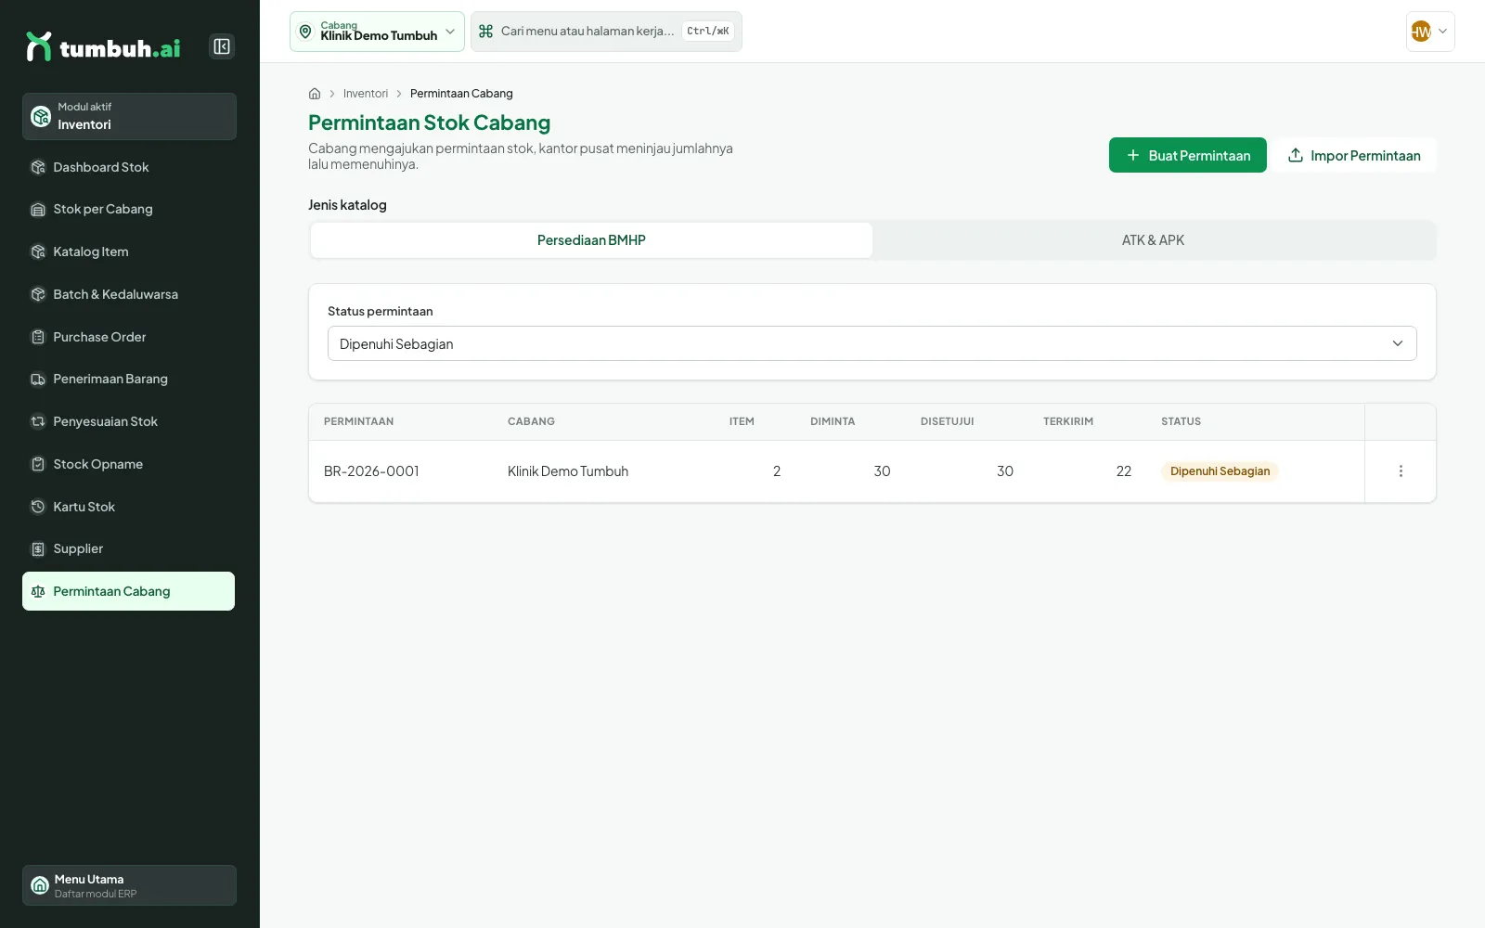Viewport: 1485px width, 928px height.
Task: Click the PERMINTAAN column header
Action: [358, 421]
